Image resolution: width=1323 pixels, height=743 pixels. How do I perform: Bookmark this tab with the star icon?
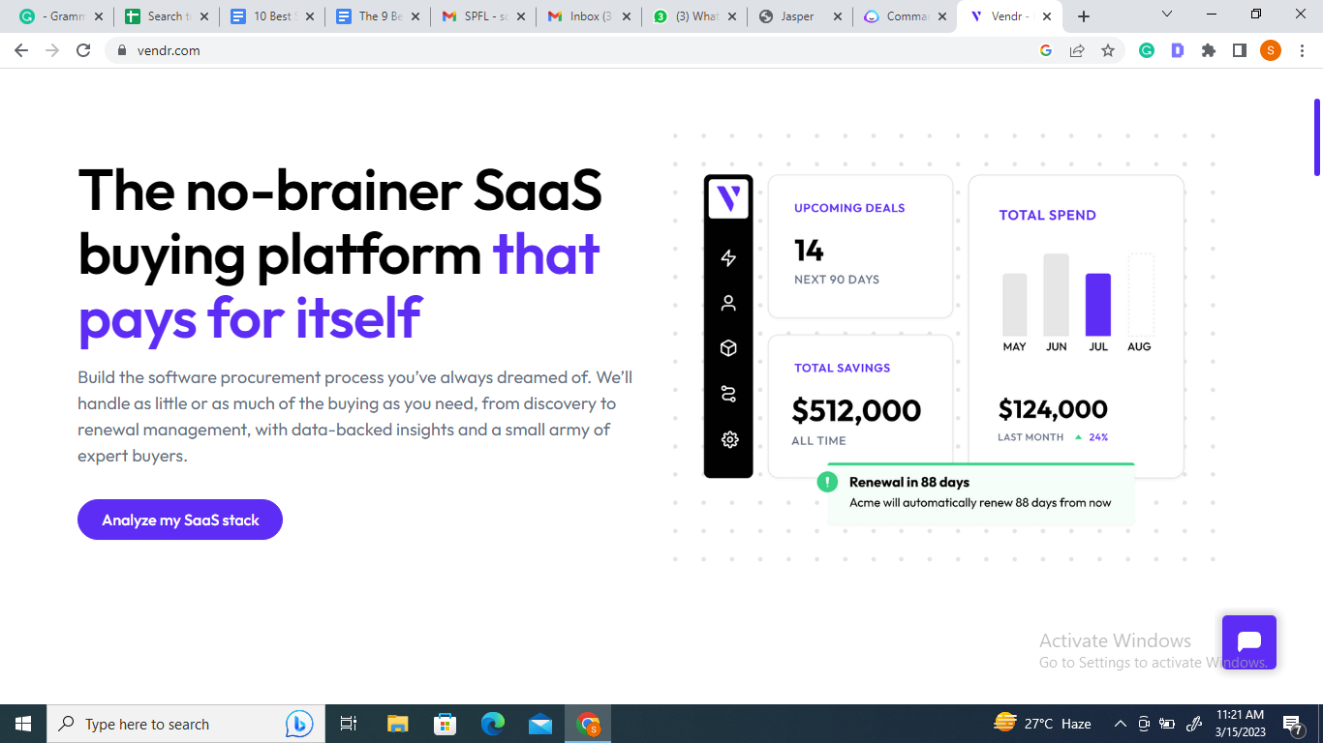click(1108, 50)
